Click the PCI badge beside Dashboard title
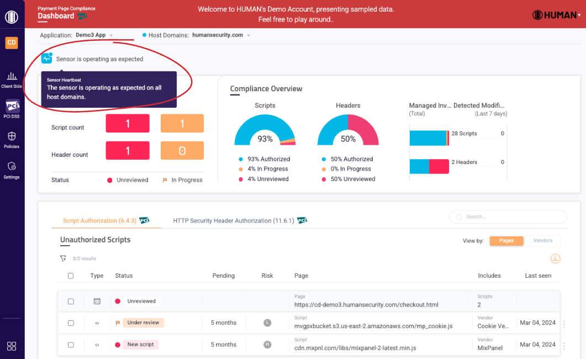The width and height of the screenshot is (586, 359). tap(82, 16)
